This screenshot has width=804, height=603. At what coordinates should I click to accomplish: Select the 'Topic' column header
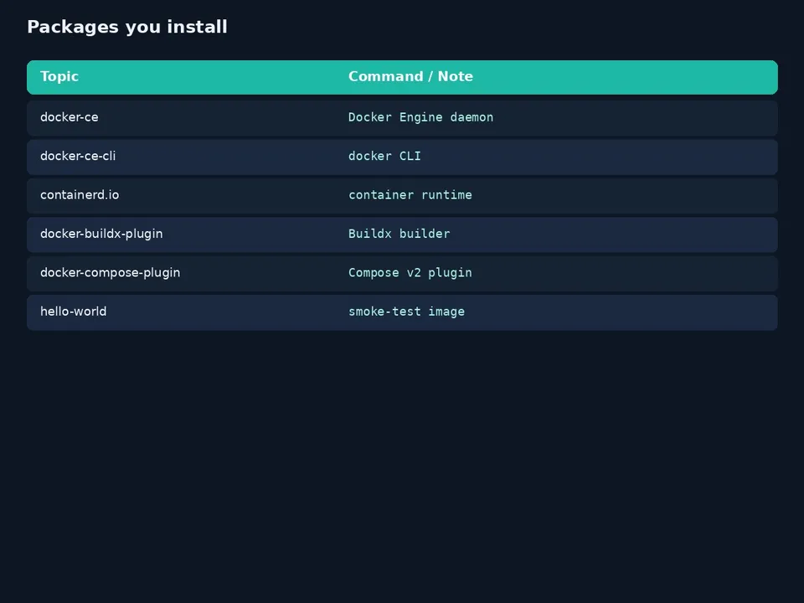pos(59,76)
